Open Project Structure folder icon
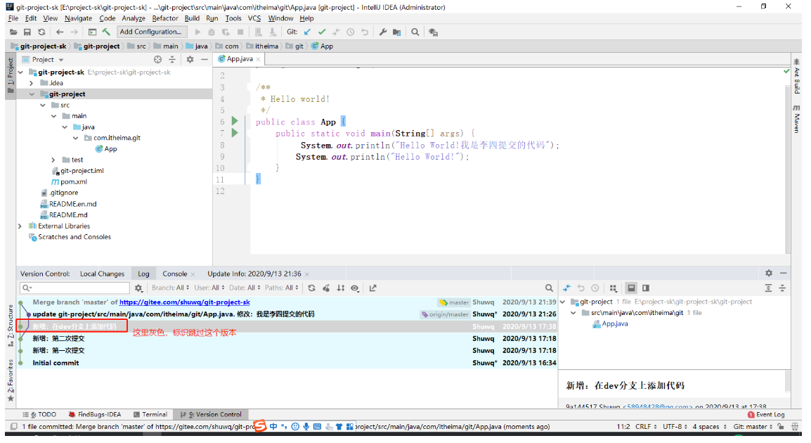 tap(396, 32)
